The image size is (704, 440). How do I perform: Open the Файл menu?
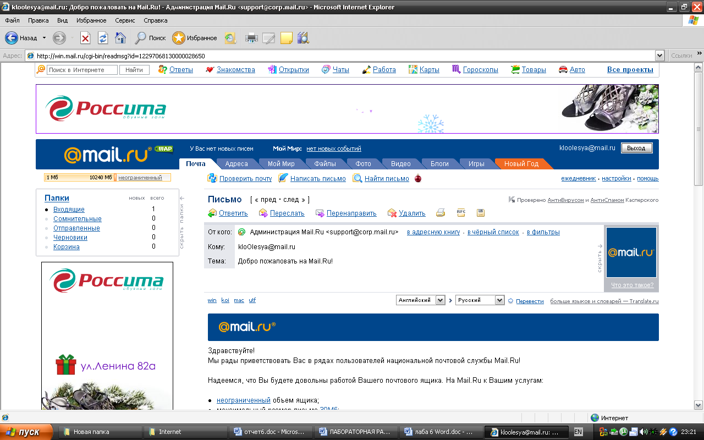pyautogui.click(x=13, y=20)
